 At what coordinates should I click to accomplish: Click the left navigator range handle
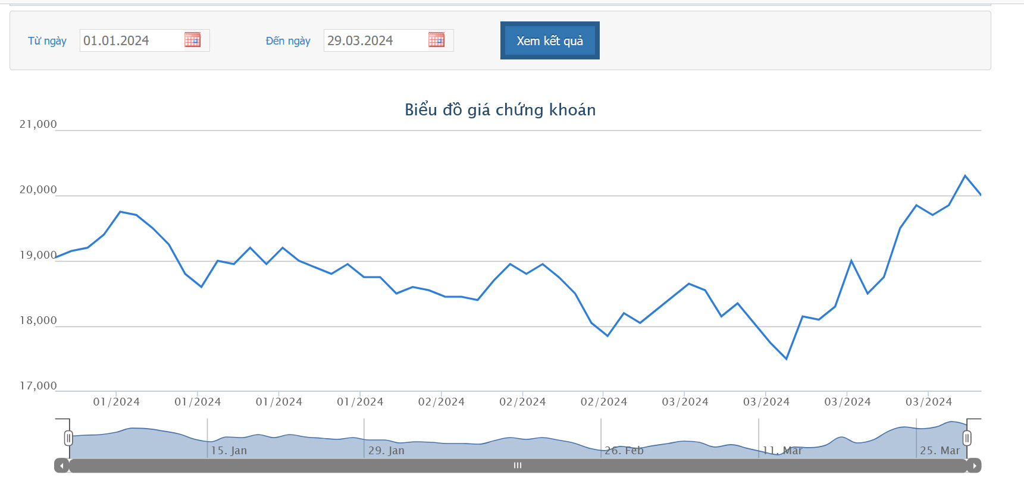(68, 438)
